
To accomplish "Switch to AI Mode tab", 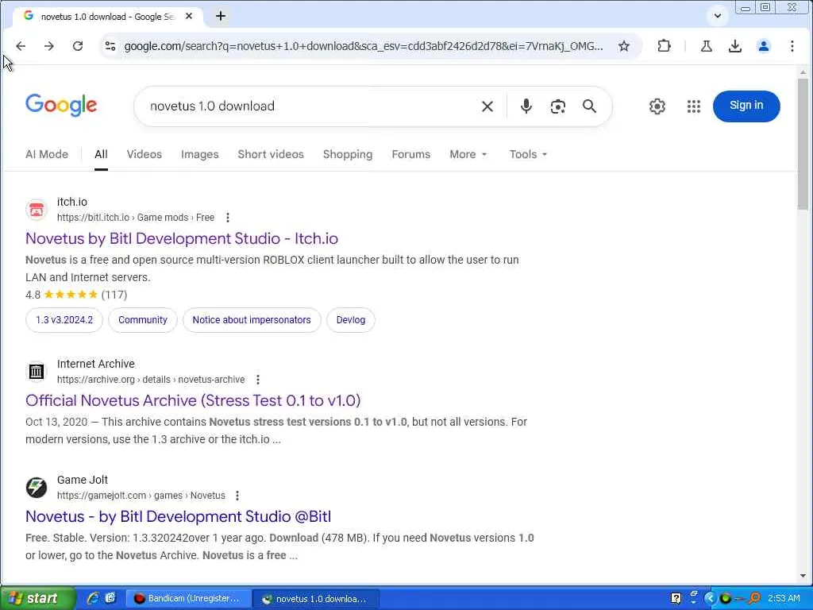I will [x=47, y=154].
